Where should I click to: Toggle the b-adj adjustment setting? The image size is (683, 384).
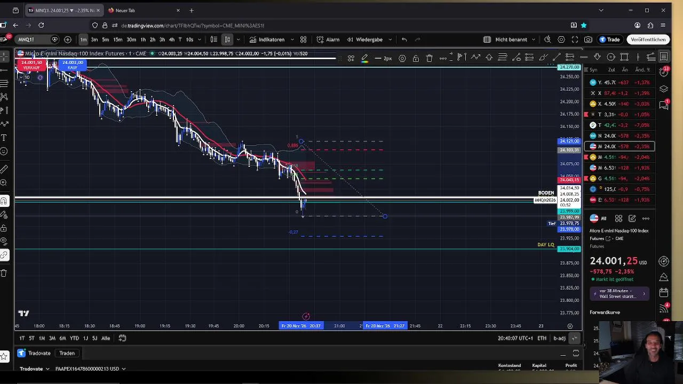click(x=559, y=338)
